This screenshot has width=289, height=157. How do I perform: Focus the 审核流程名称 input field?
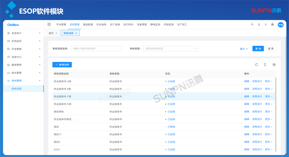pyautogui.click(x=96, y=49)
